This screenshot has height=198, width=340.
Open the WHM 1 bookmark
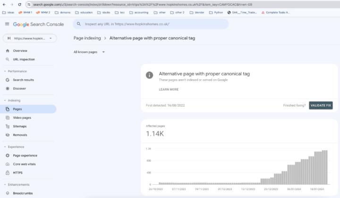click(x=25, y=13)
